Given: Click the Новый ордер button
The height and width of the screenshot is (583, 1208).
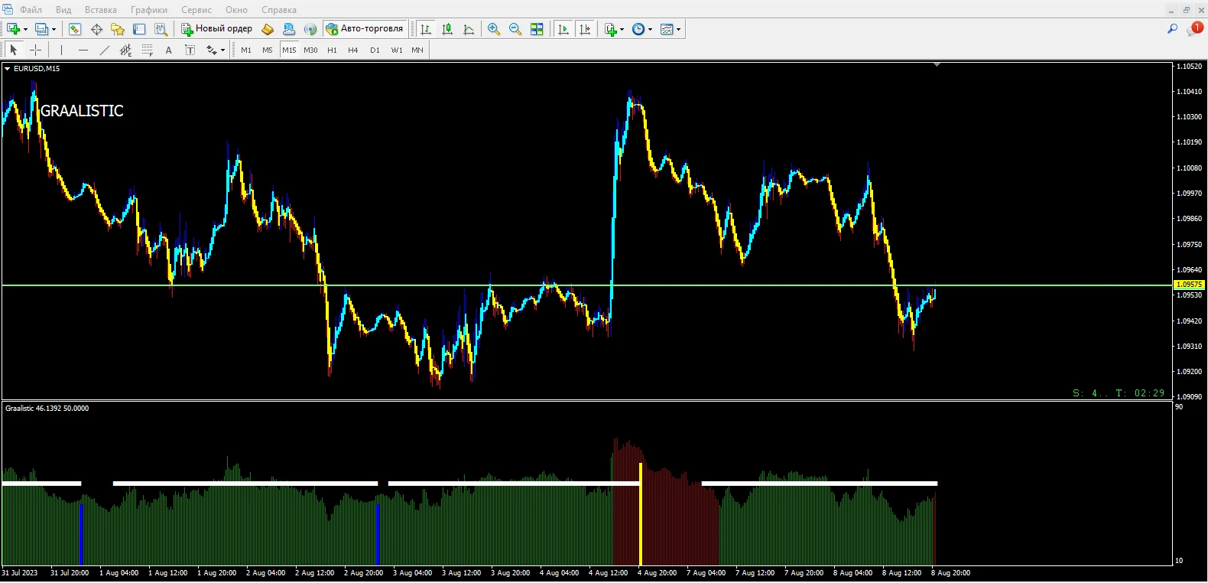Looking at the screenshot, I should pos(217,29).
